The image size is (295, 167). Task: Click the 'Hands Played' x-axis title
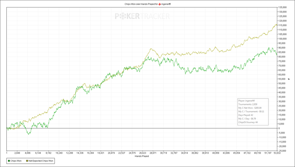[142, 156]
